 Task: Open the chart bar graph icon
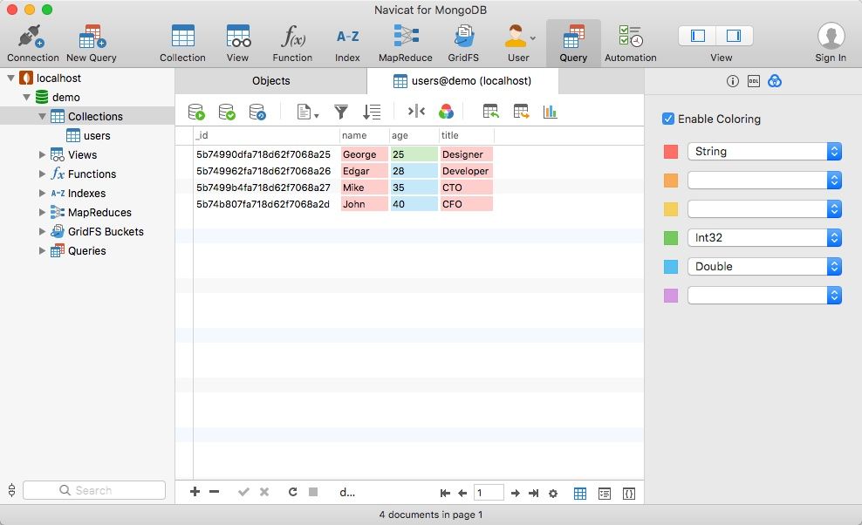[x=551, y=112]
